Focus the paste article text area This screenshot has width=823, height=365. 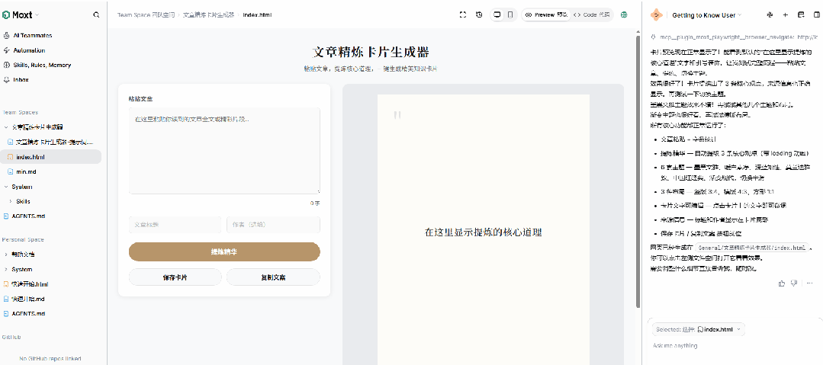(224, 151)
